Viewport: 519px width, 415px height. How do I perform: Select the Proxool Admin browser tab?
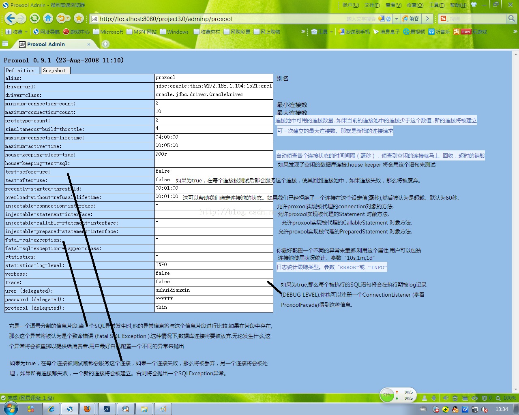(55, 44)
